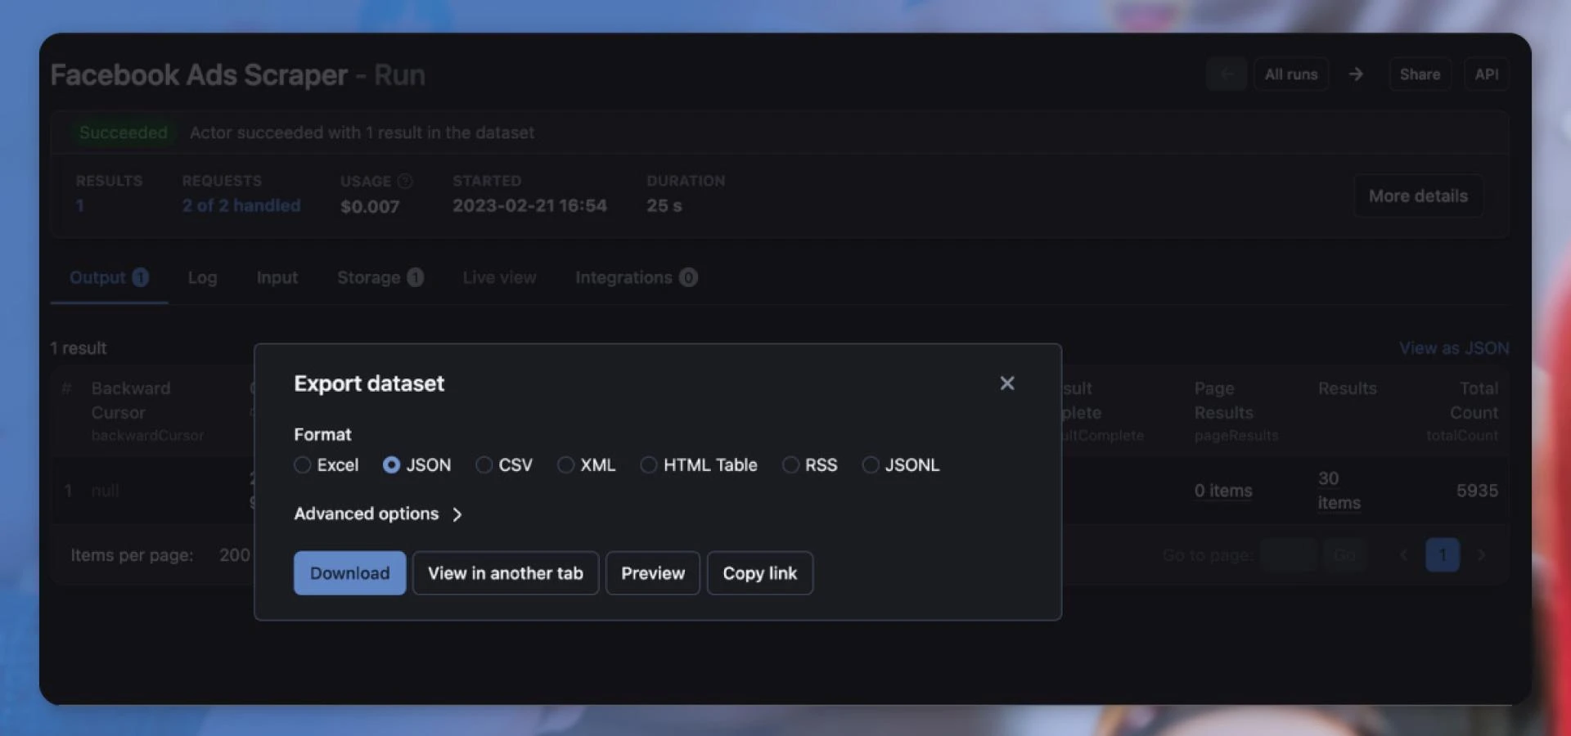The height and width of the screenshot is (736, 1571).
Task: Pick the HTML Table format option
Action: point(648,465)
